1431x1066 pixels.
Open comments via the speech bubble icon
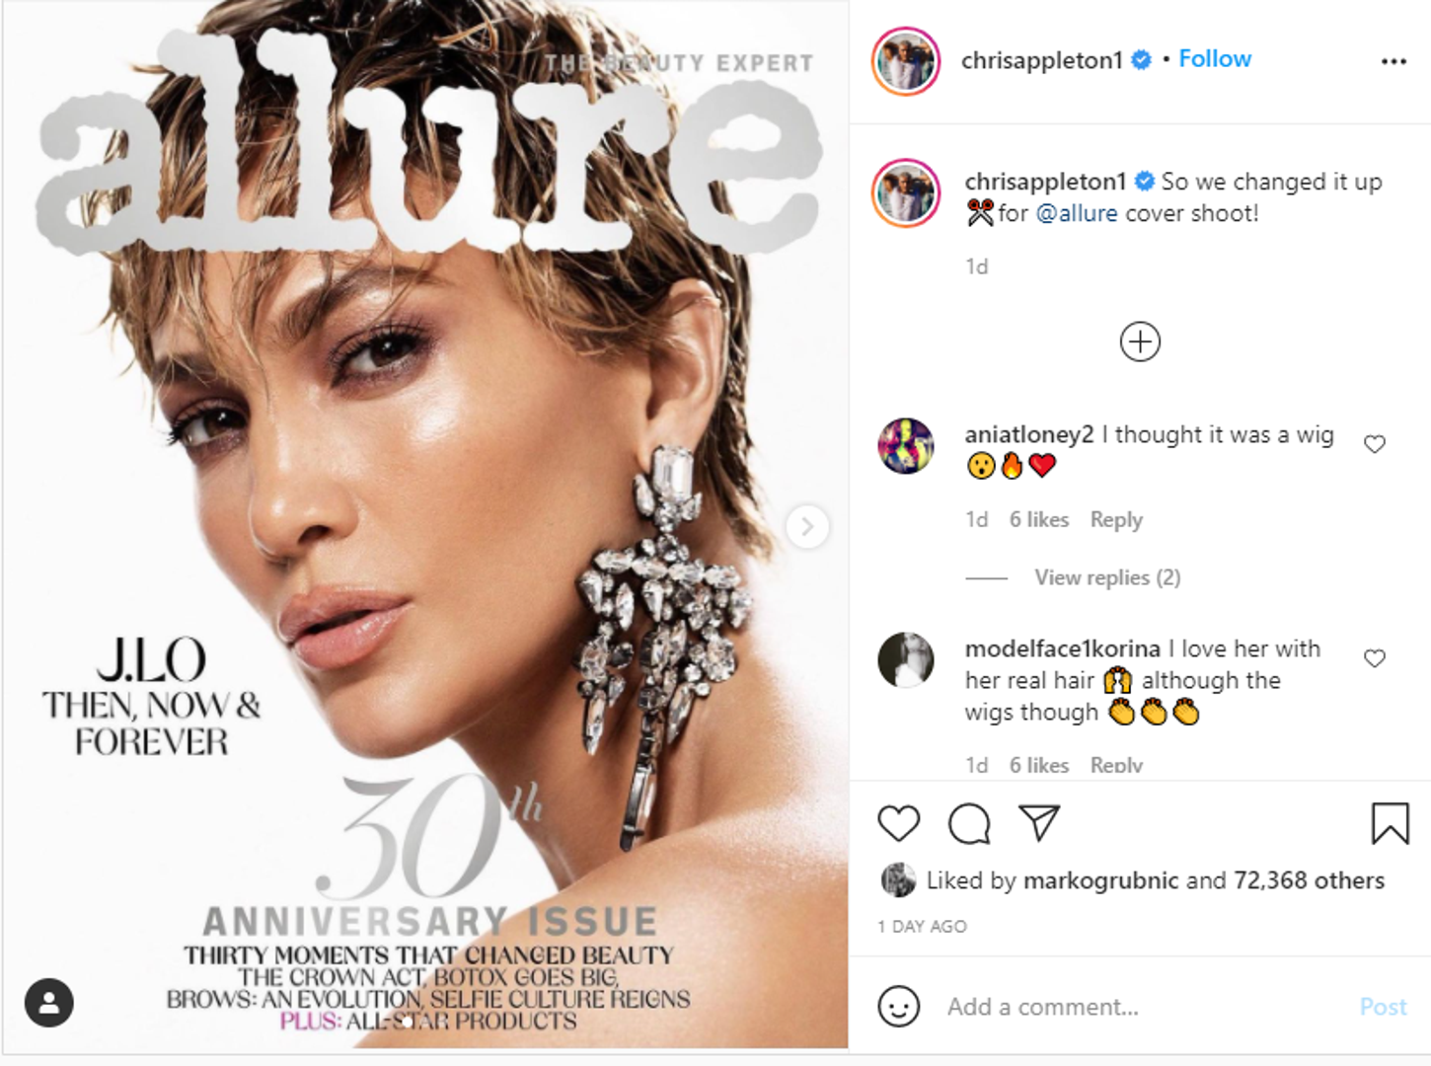pos(969,823)
